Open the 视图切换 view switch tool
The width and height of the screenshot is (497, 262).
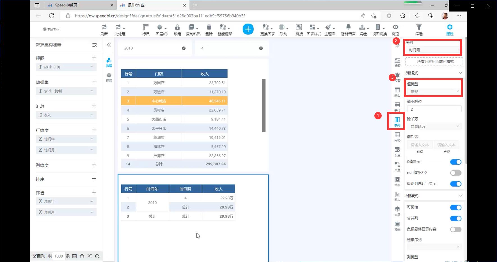379,29
